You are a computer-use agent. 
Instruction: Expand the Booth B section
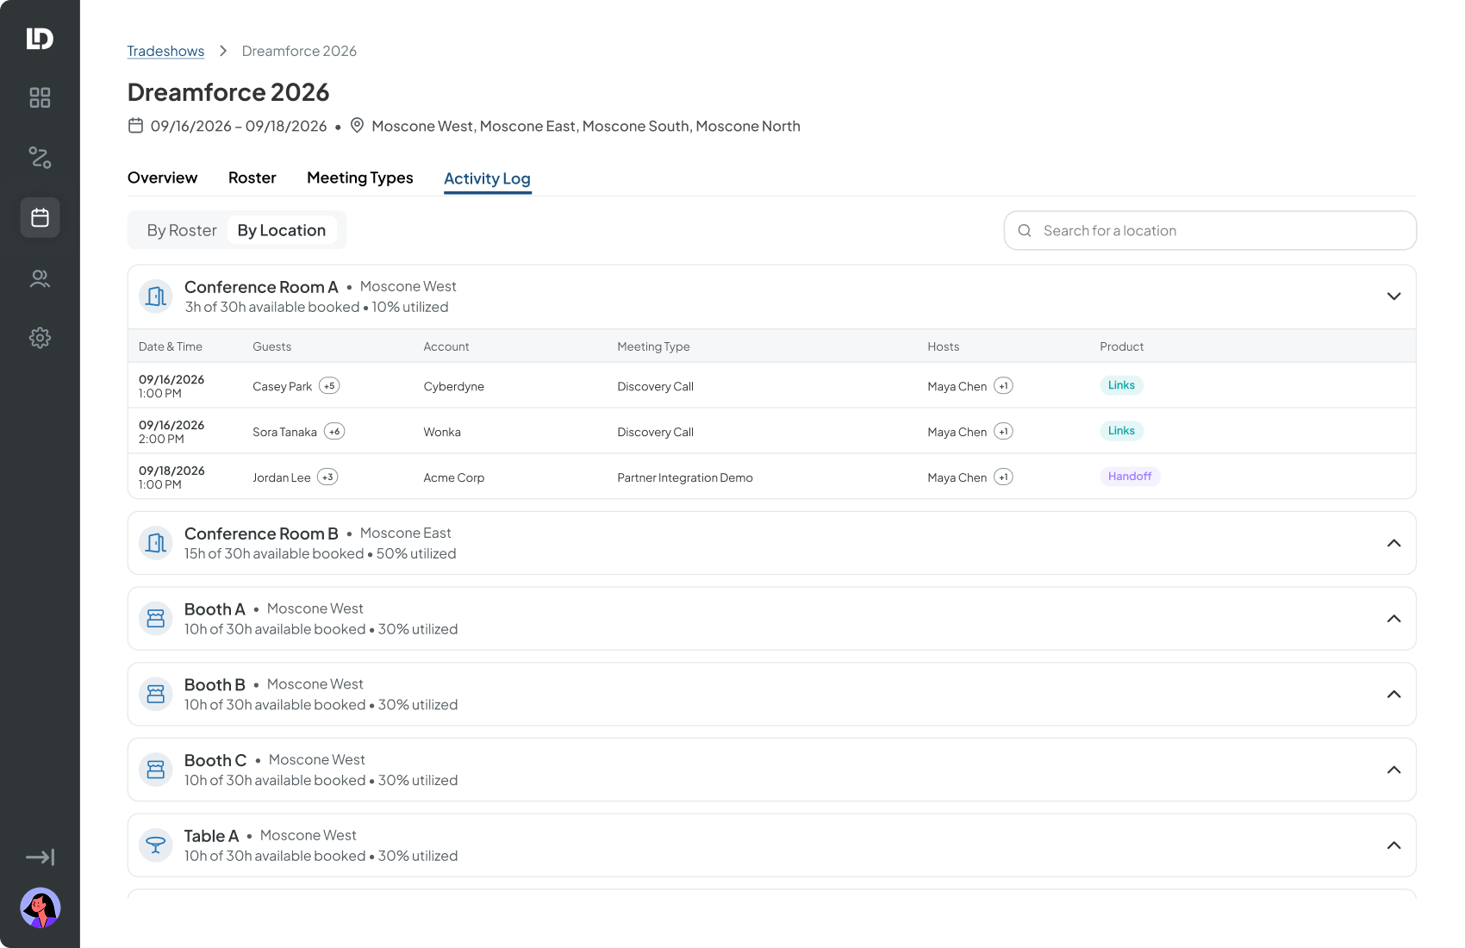click(1393, 694)
